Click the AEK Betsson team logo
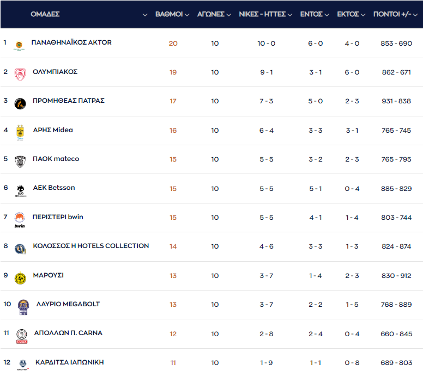423x377 pixels. 20,190
